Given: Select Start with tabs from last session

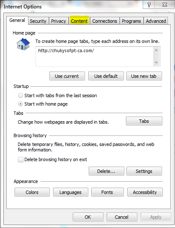Looking at the screenshot, I should [21, 95].
